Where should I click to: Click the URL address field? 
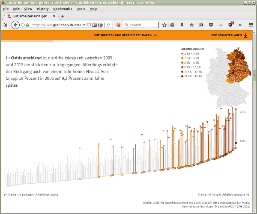pyautogui.click(x=57, y=25)
